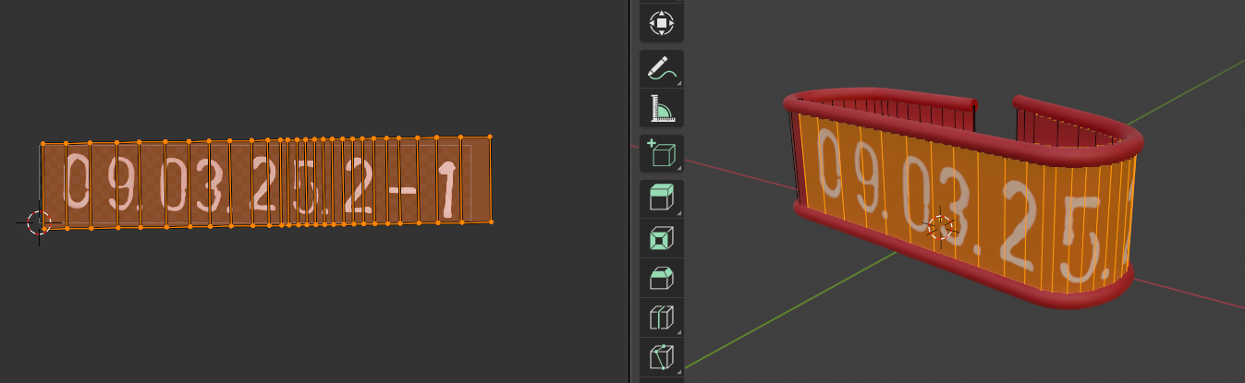Screen dimensions: 1245x383
Task: Click the 2D cursor in the UV editor
Action: [38, 222]
